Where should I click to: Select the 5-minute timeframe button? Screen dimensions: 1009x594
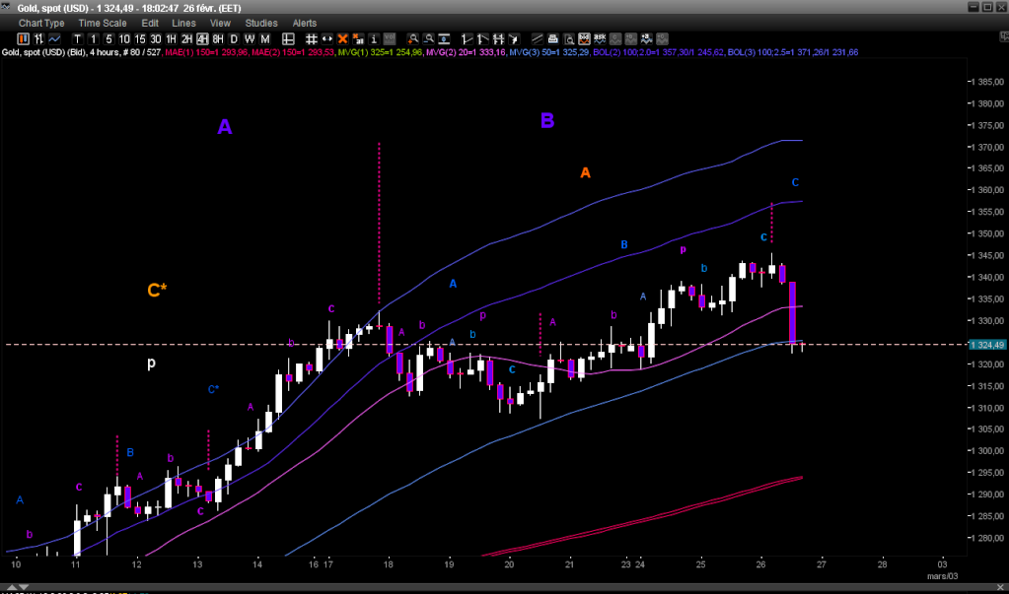pyautogui.click(x=108, y=38)
